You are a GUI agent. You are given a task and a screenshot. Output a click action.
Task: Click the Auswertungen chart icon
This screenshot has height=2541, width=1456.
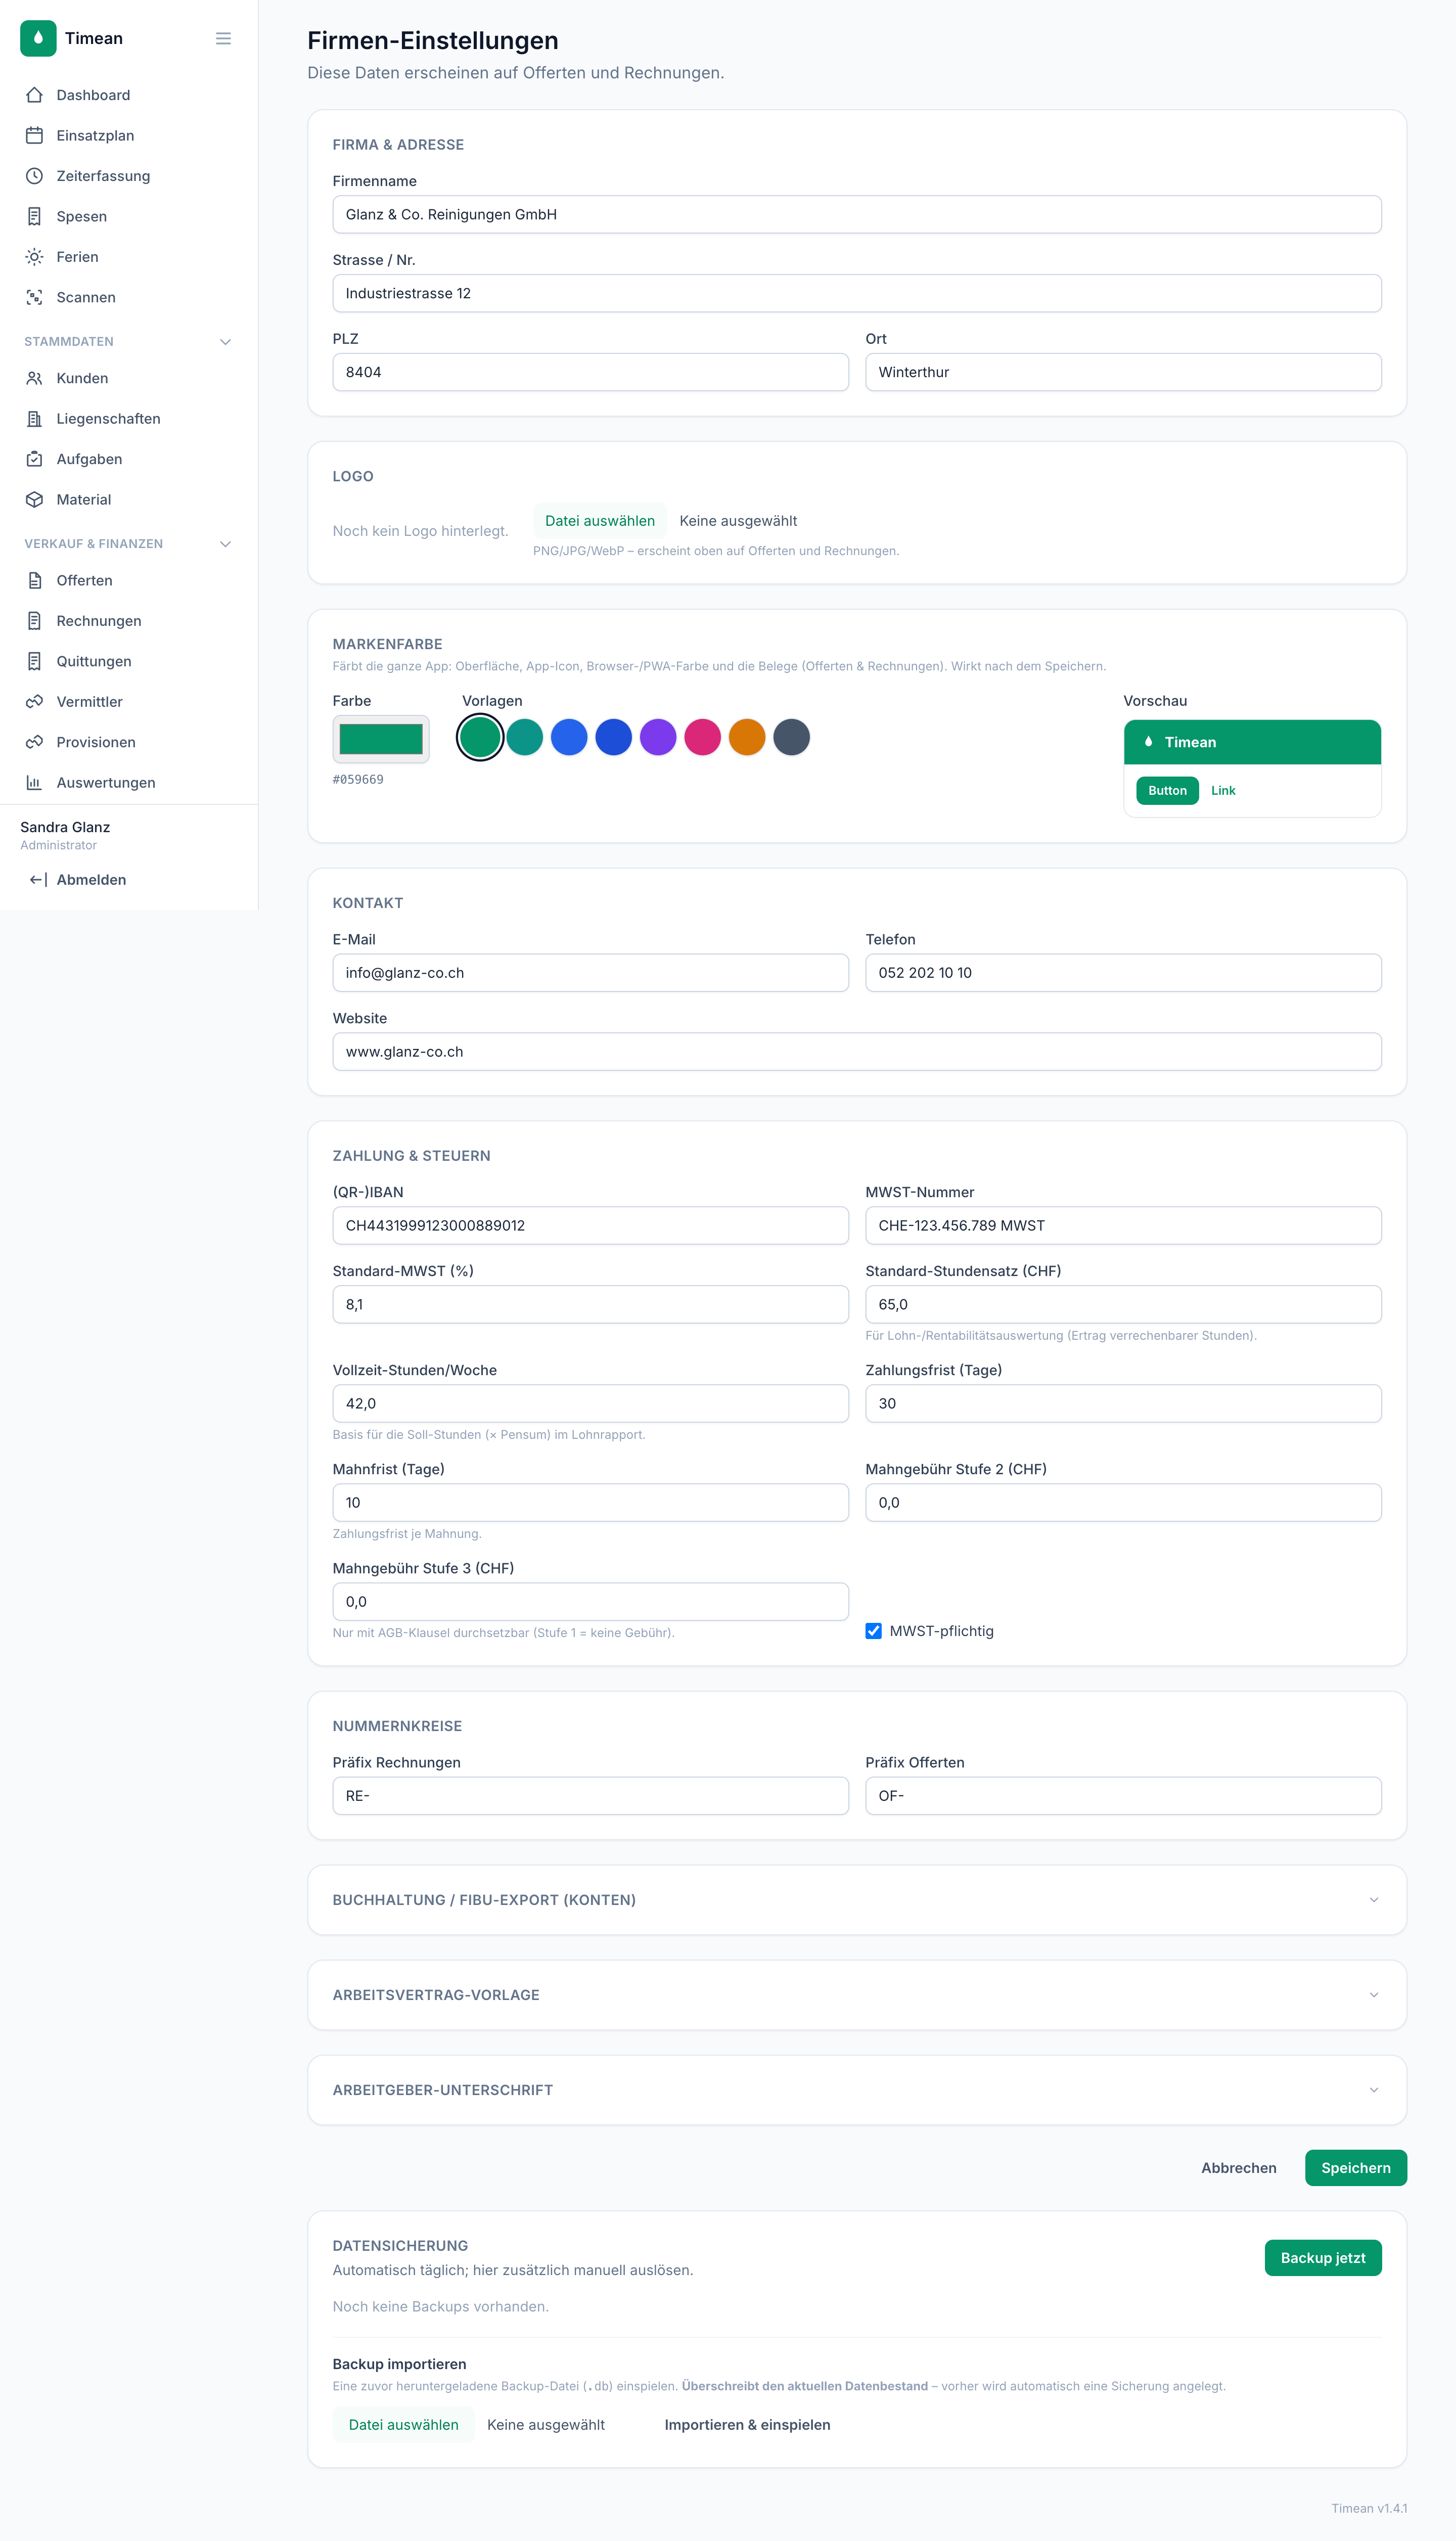[x=34, y=783]
